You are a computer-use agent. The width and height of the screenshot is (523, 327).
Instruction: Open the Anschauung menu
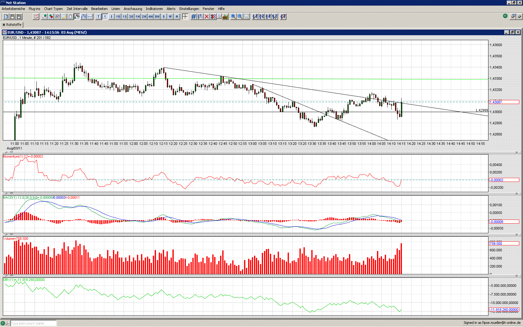coord(133,9)
